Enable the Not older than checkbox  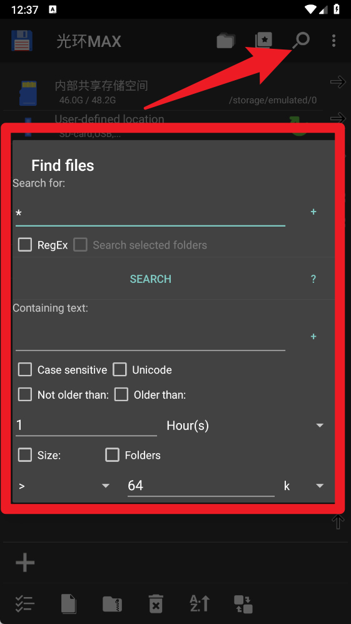[x=25, y=395]
